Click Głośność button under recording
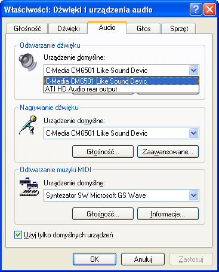 (x=103, y=152)
